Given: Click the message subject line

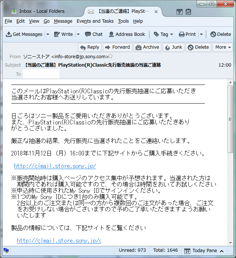Looking at the screenshot, I should 93,65.
